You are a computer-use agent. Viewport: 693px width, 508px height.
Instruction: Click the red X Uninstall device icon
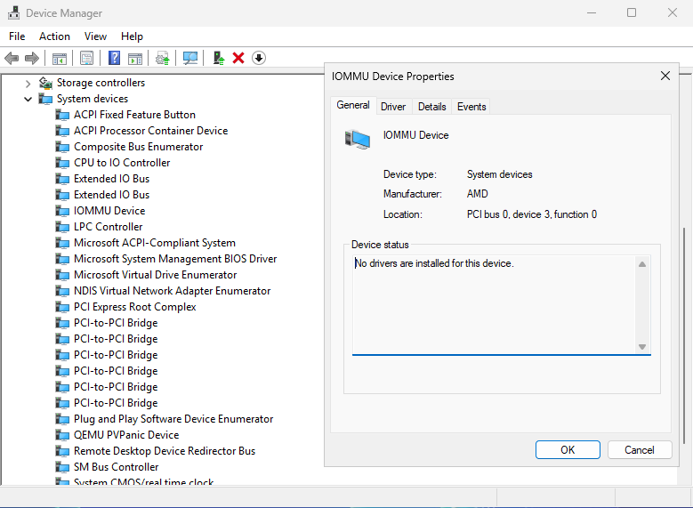pos(238,58)
